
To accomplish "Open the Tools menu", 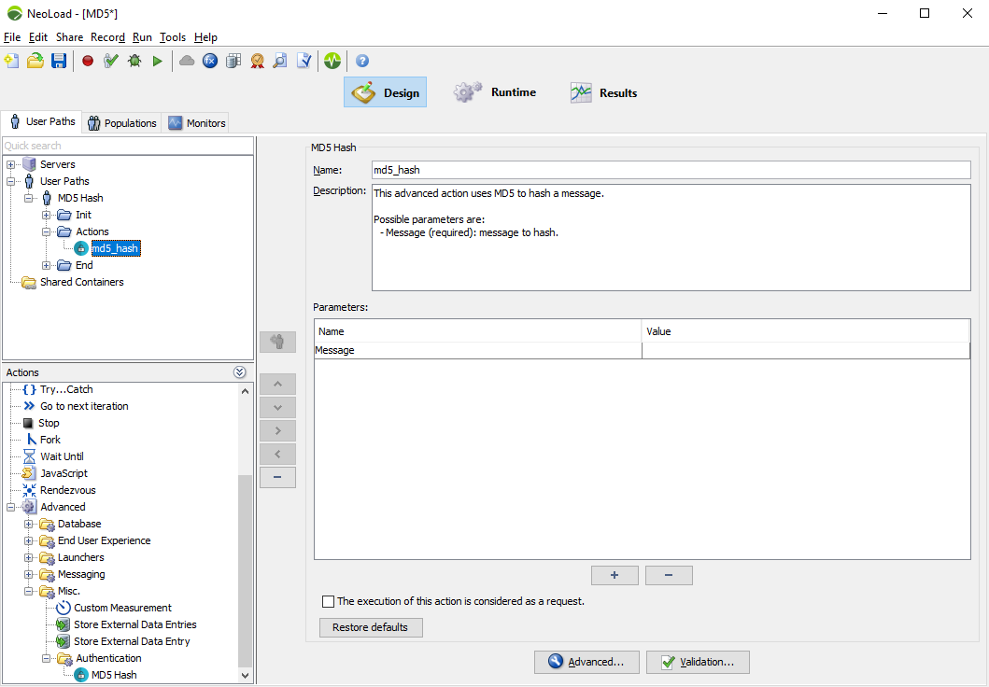I will click(x=172, y=37).
